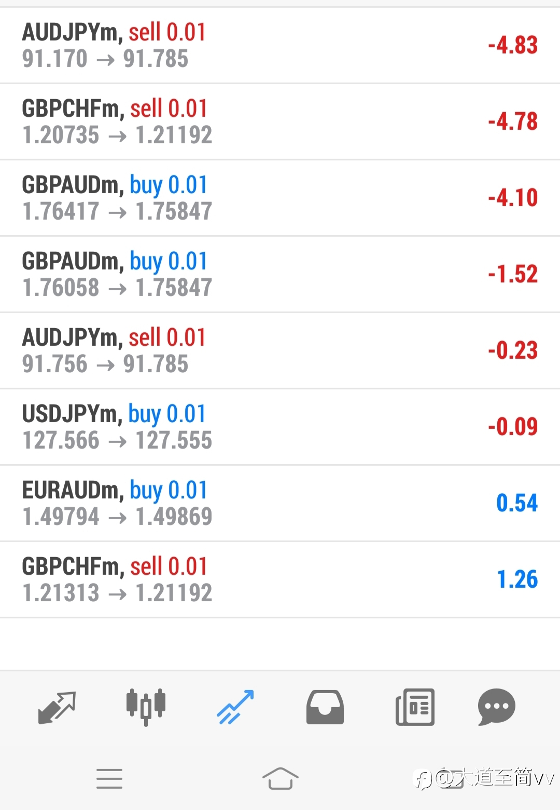Open the Chat speech bubble icon
This screenshot has width=560, height=810.
click(x=497, y=707)
